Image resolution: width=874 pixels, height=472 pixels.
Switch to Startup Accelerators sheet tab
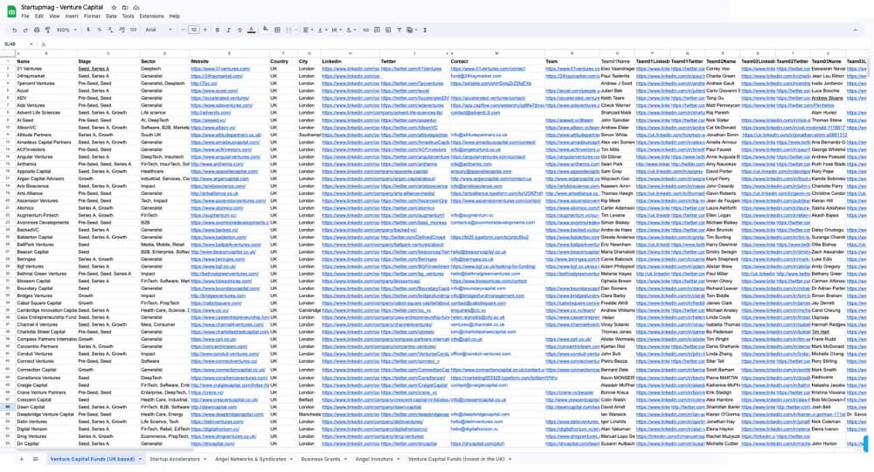click(x=177, y=459)
